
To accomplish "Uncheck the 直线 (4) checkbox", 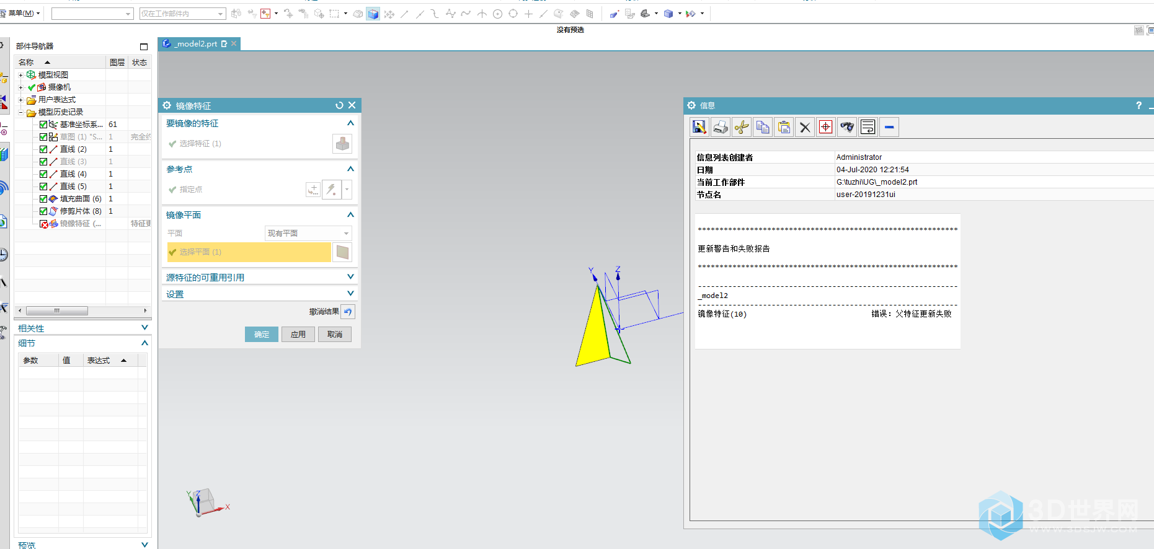I will (x=43, y=174).
